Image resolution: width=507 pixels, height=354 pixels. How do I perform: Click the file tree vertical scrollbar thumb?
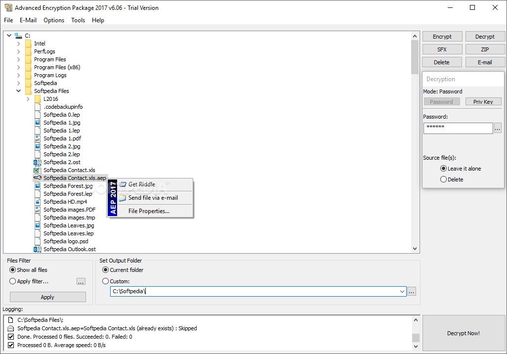click(415, 57)
